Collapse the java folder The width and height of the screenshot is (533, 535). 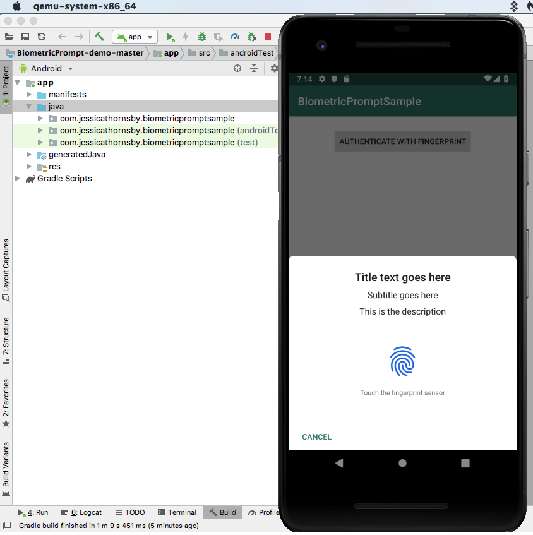pyautogui.click(x=29, y=107)
